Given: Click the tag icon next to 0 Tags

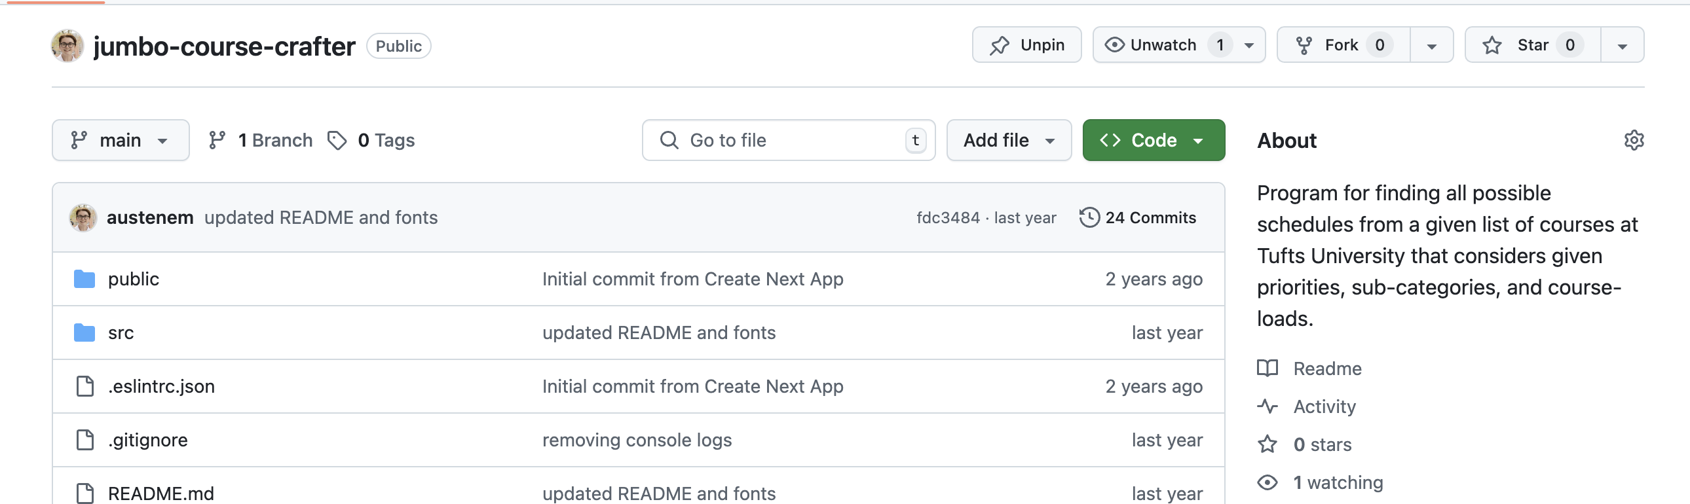Looking at the screenshot, I should coord(337,140).
